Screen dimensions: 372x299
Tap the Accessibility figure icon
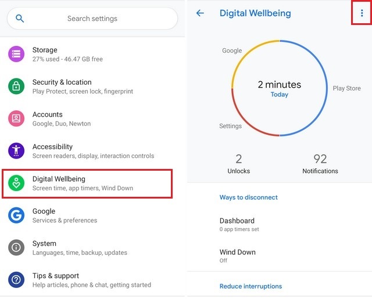point(16,151)
